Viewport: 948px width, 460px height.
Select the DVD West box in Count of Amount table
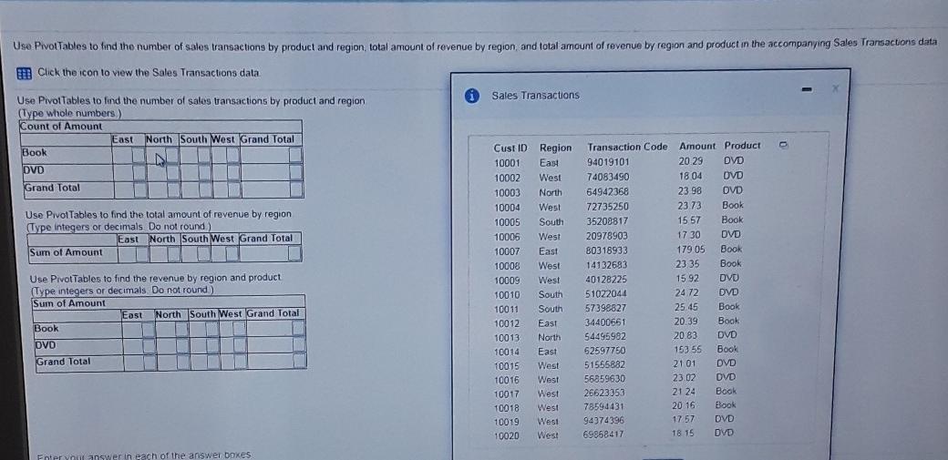232,173
